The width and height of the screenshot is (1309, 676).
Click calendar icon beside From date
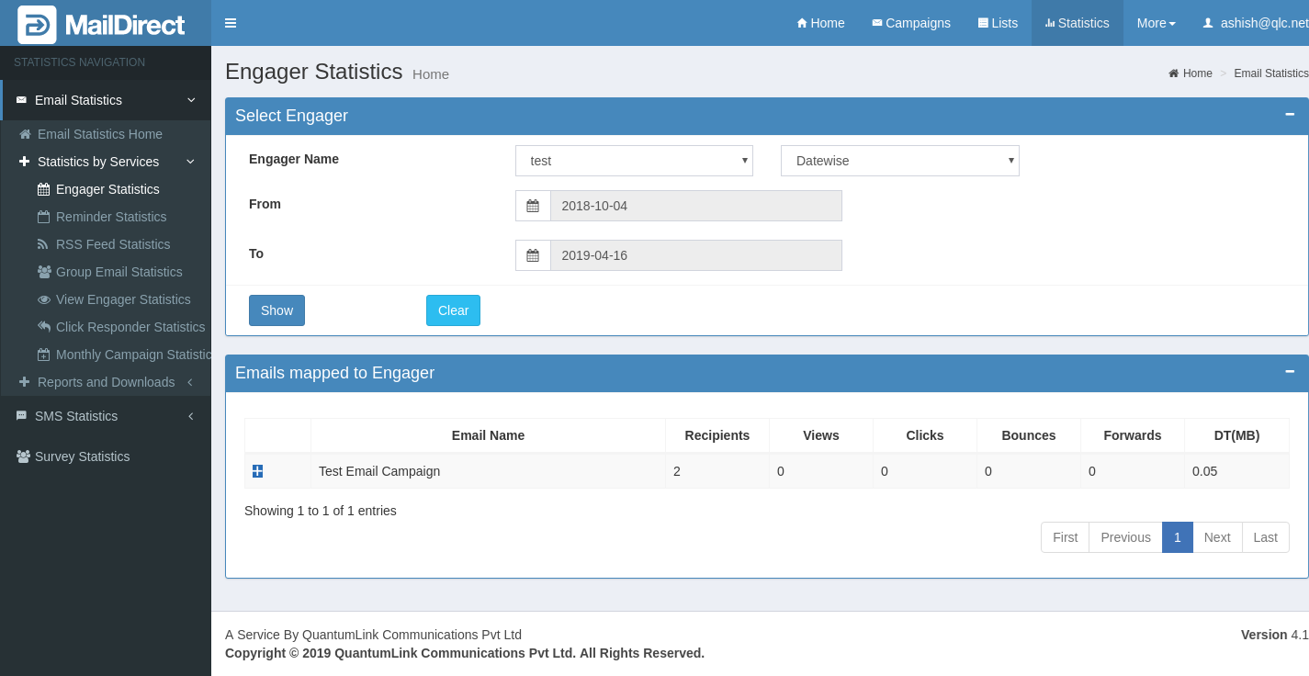tap(533, 206)
